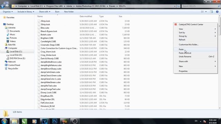Click the Recycle Bin icon in sidebar

(6, 69)
